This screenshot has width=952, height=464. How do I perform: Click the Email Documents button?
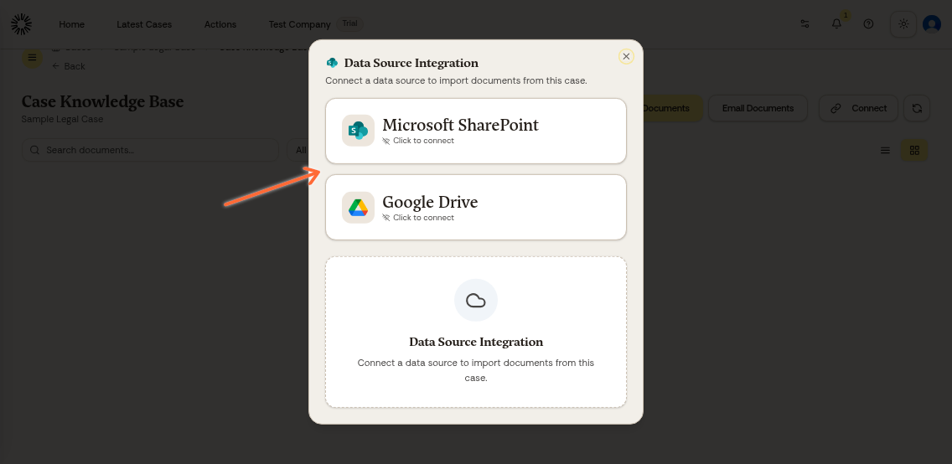(758, 108)
